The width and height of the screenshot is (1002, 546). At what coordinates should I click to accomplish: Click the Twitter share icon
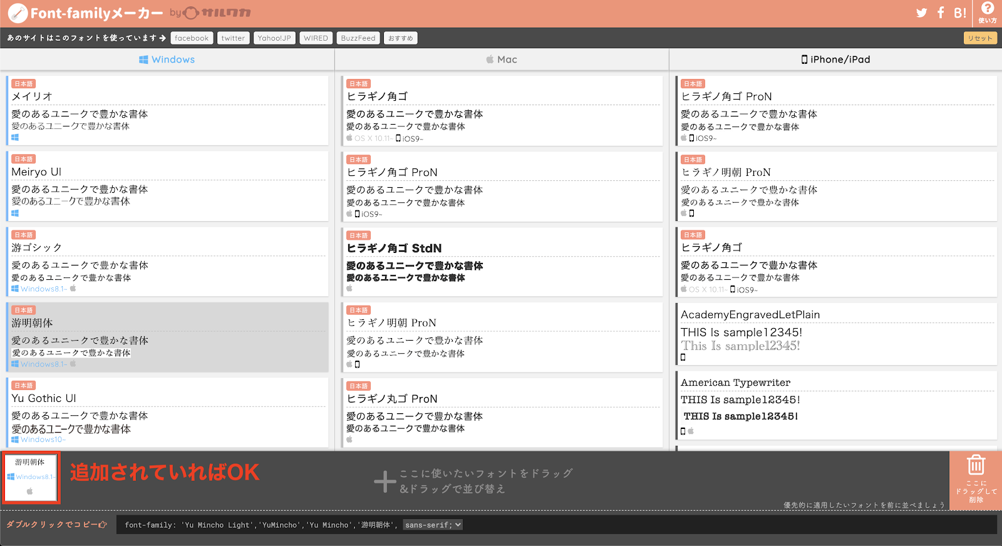pyautogui.click(x=921, y=13)
